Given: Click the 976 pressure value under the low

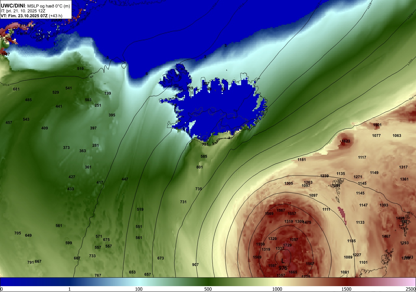Looking at the screenshot, I should pyautogui.click(x=283, y=268).
